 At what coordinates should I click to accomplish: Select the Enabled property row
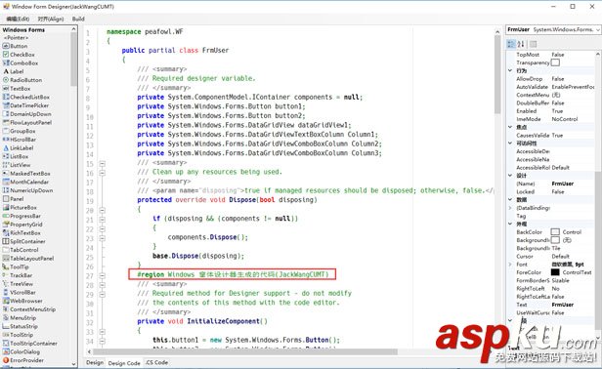(551, 111)
